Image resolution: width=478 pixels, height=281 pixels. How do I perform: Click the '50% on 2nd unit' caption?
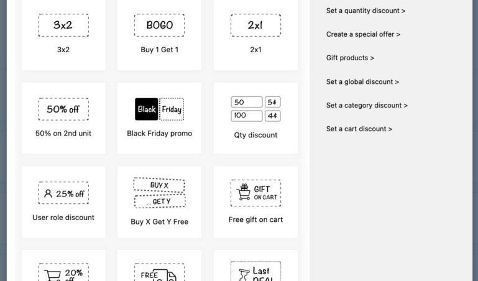tap(63, 133)
